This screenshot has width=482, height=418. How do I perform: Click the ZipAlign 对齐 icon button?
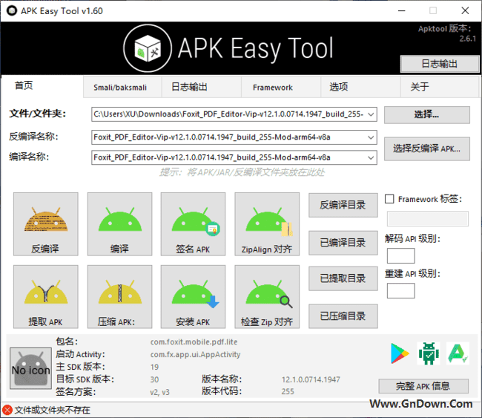point(267,224)
